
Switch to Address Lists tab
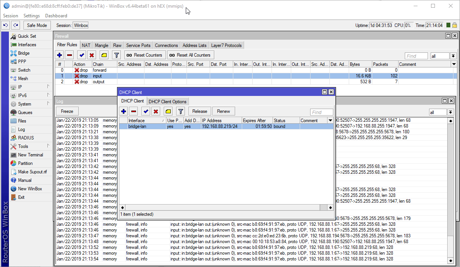coord(195,45)
